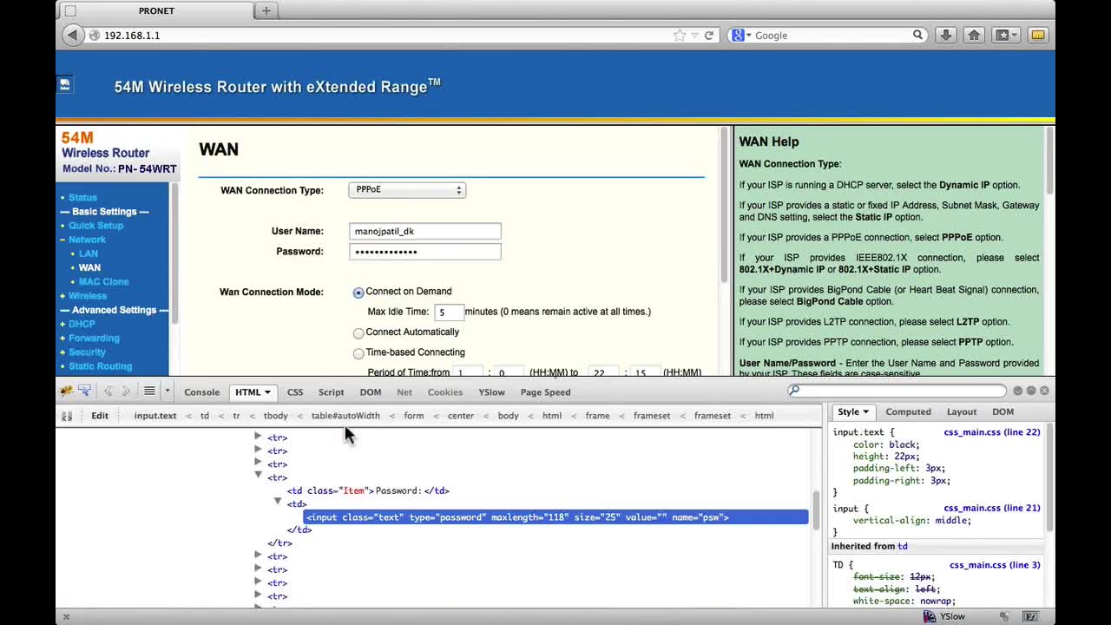Open the bookmarks menu button
Viewport: 1111px width, 625px height.
[1006, 35]
